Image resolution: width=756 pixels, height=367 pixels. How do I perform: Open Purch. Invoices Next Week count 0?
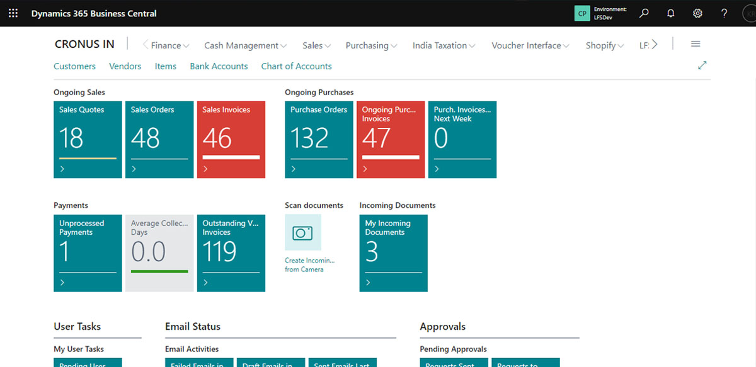tap(441, 138)
